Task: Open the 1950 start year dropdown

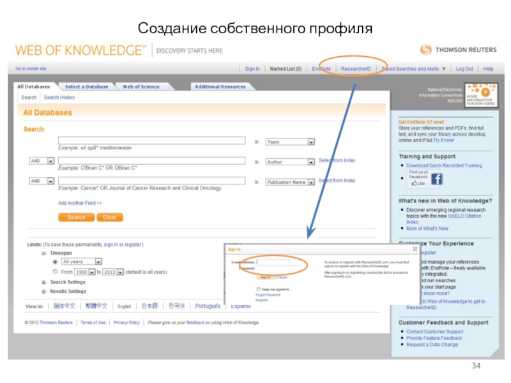Action: [x=92, y=272]
